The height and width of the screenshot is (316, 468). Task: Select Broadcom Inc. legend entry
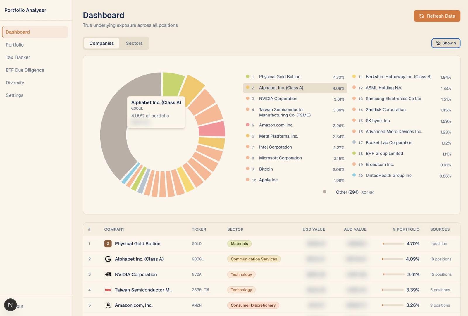[x=402, y=165]
